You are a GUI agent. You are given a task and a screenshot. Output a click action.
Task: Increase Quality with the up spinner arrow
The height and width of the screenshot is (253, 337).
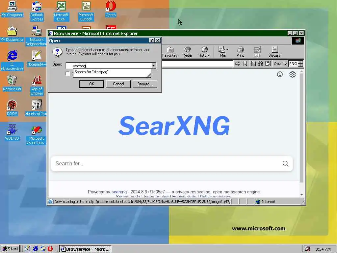[x=301, y=62]
